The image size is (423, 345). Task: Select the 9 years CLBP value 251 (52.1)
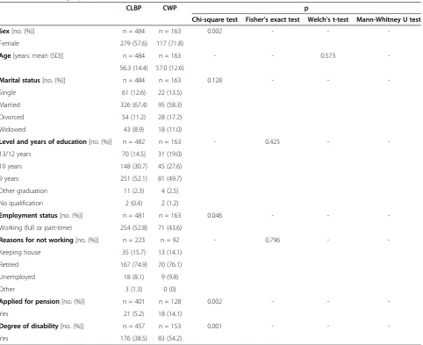point(133,178)
